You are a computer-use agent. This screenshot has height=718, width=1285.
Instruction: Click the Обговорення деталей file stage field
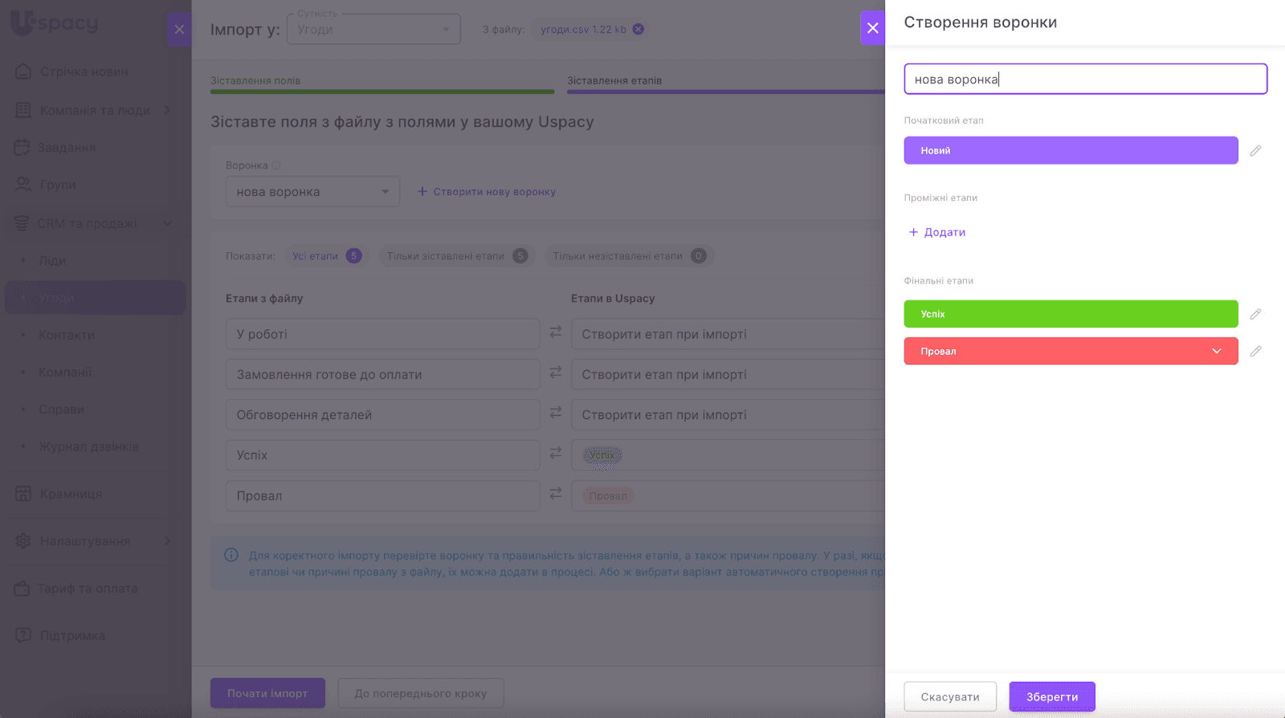coord(382,414)
